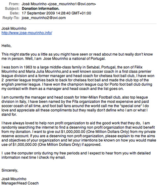Click the Hello greeting line
Viewport: 159px width, 186px height.
(6, 46)
